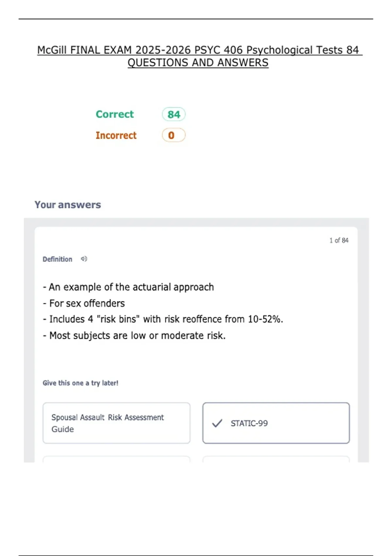The height and width of the screenshot is (556, 392).
Task: Select the orange Incorrect label
Action: click(x=116, y=135)
